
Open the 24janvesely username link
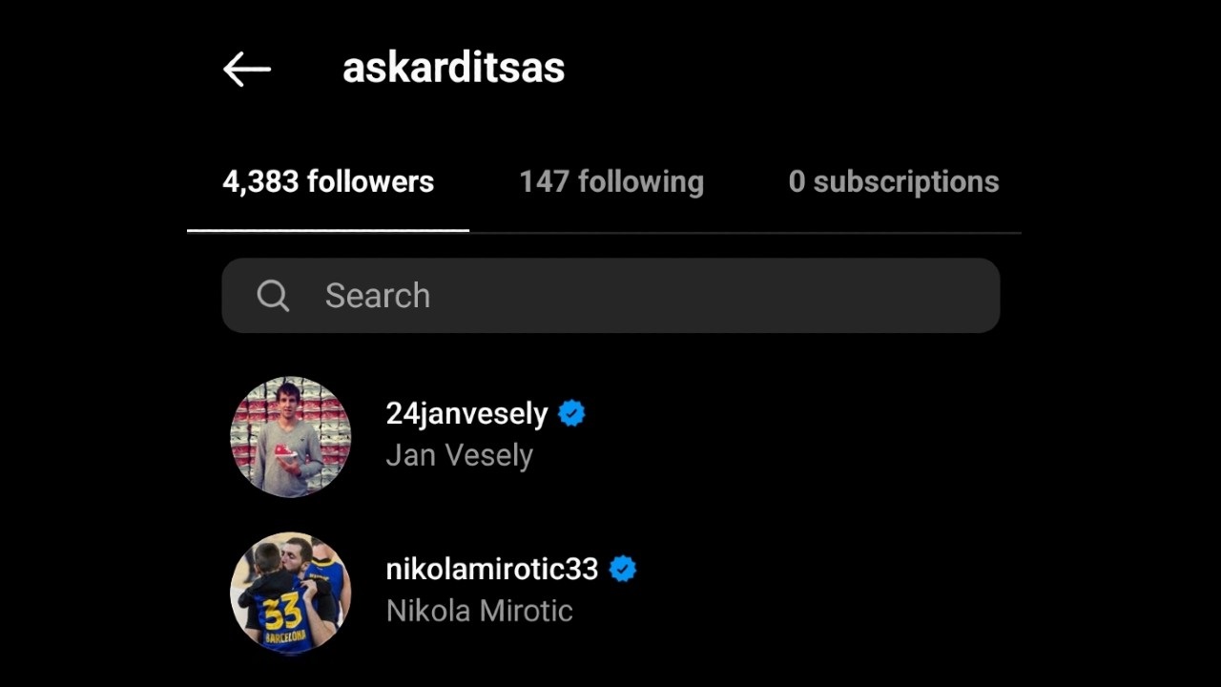(466, 414)
